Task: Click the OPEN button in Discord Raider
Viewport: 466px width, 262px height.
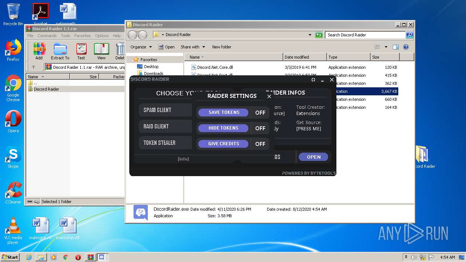Action: click(x=313, y=157)
